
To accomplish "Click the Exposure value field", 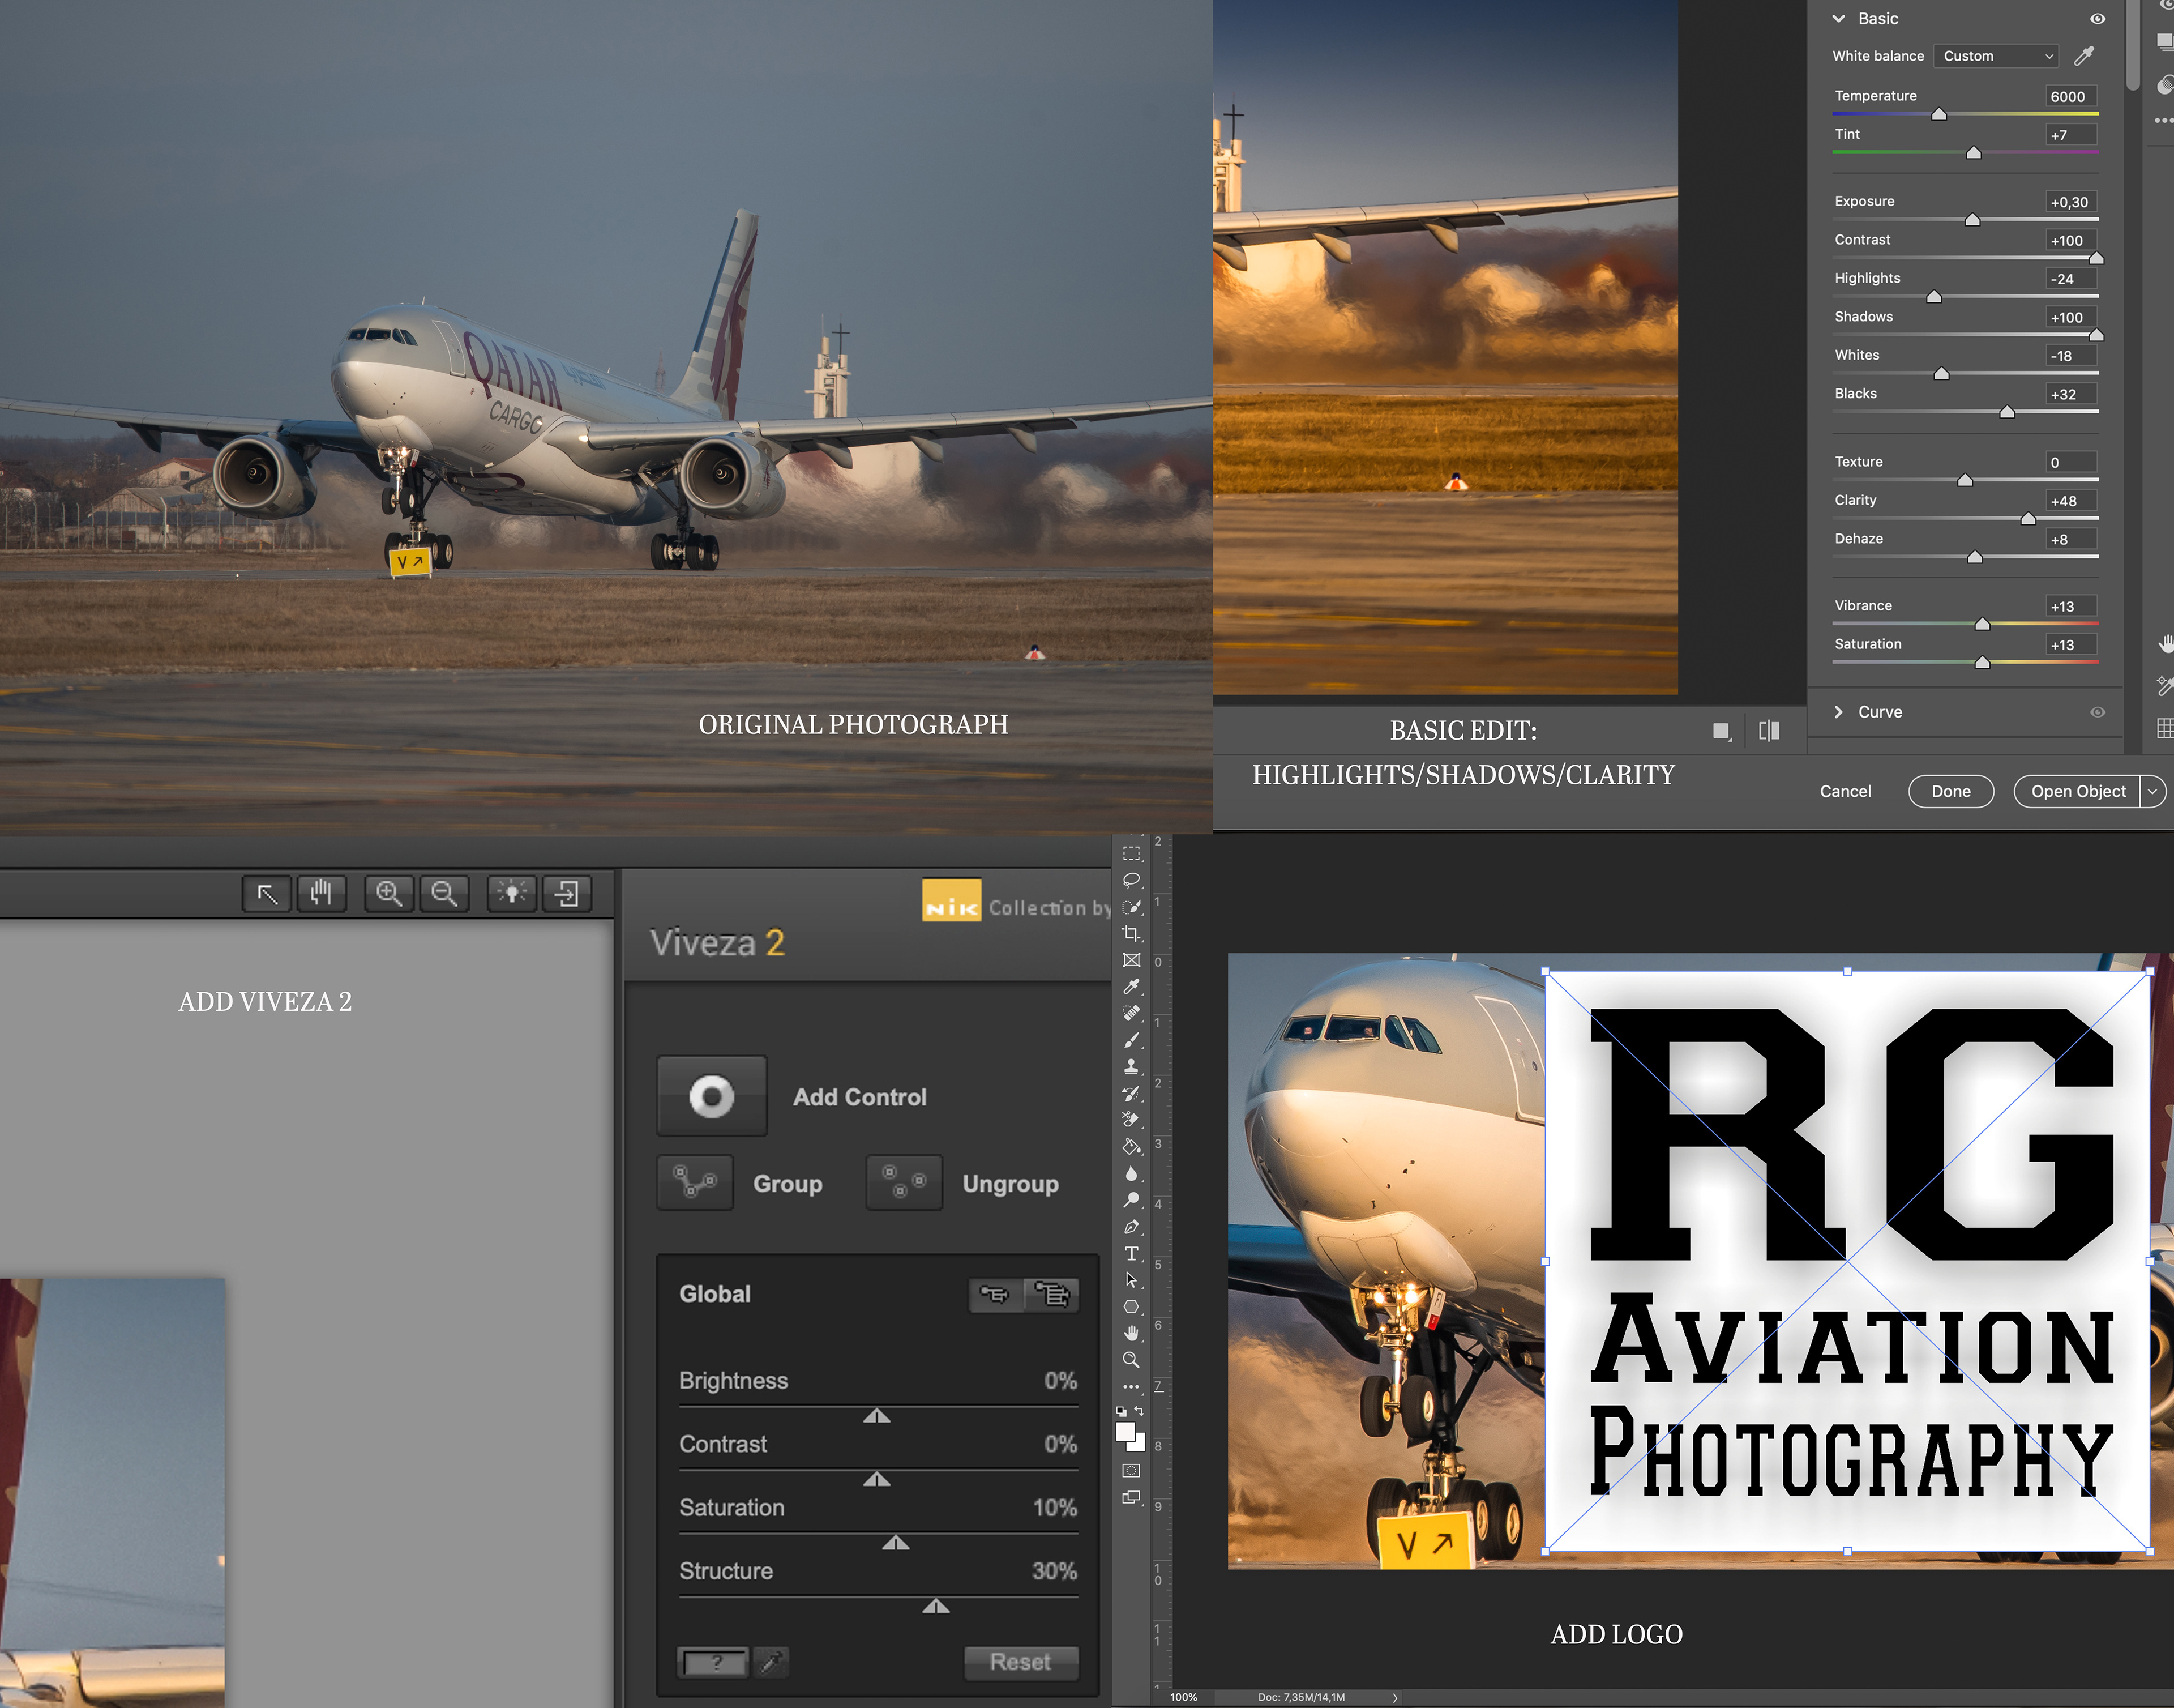I will tap(2070, 202).
